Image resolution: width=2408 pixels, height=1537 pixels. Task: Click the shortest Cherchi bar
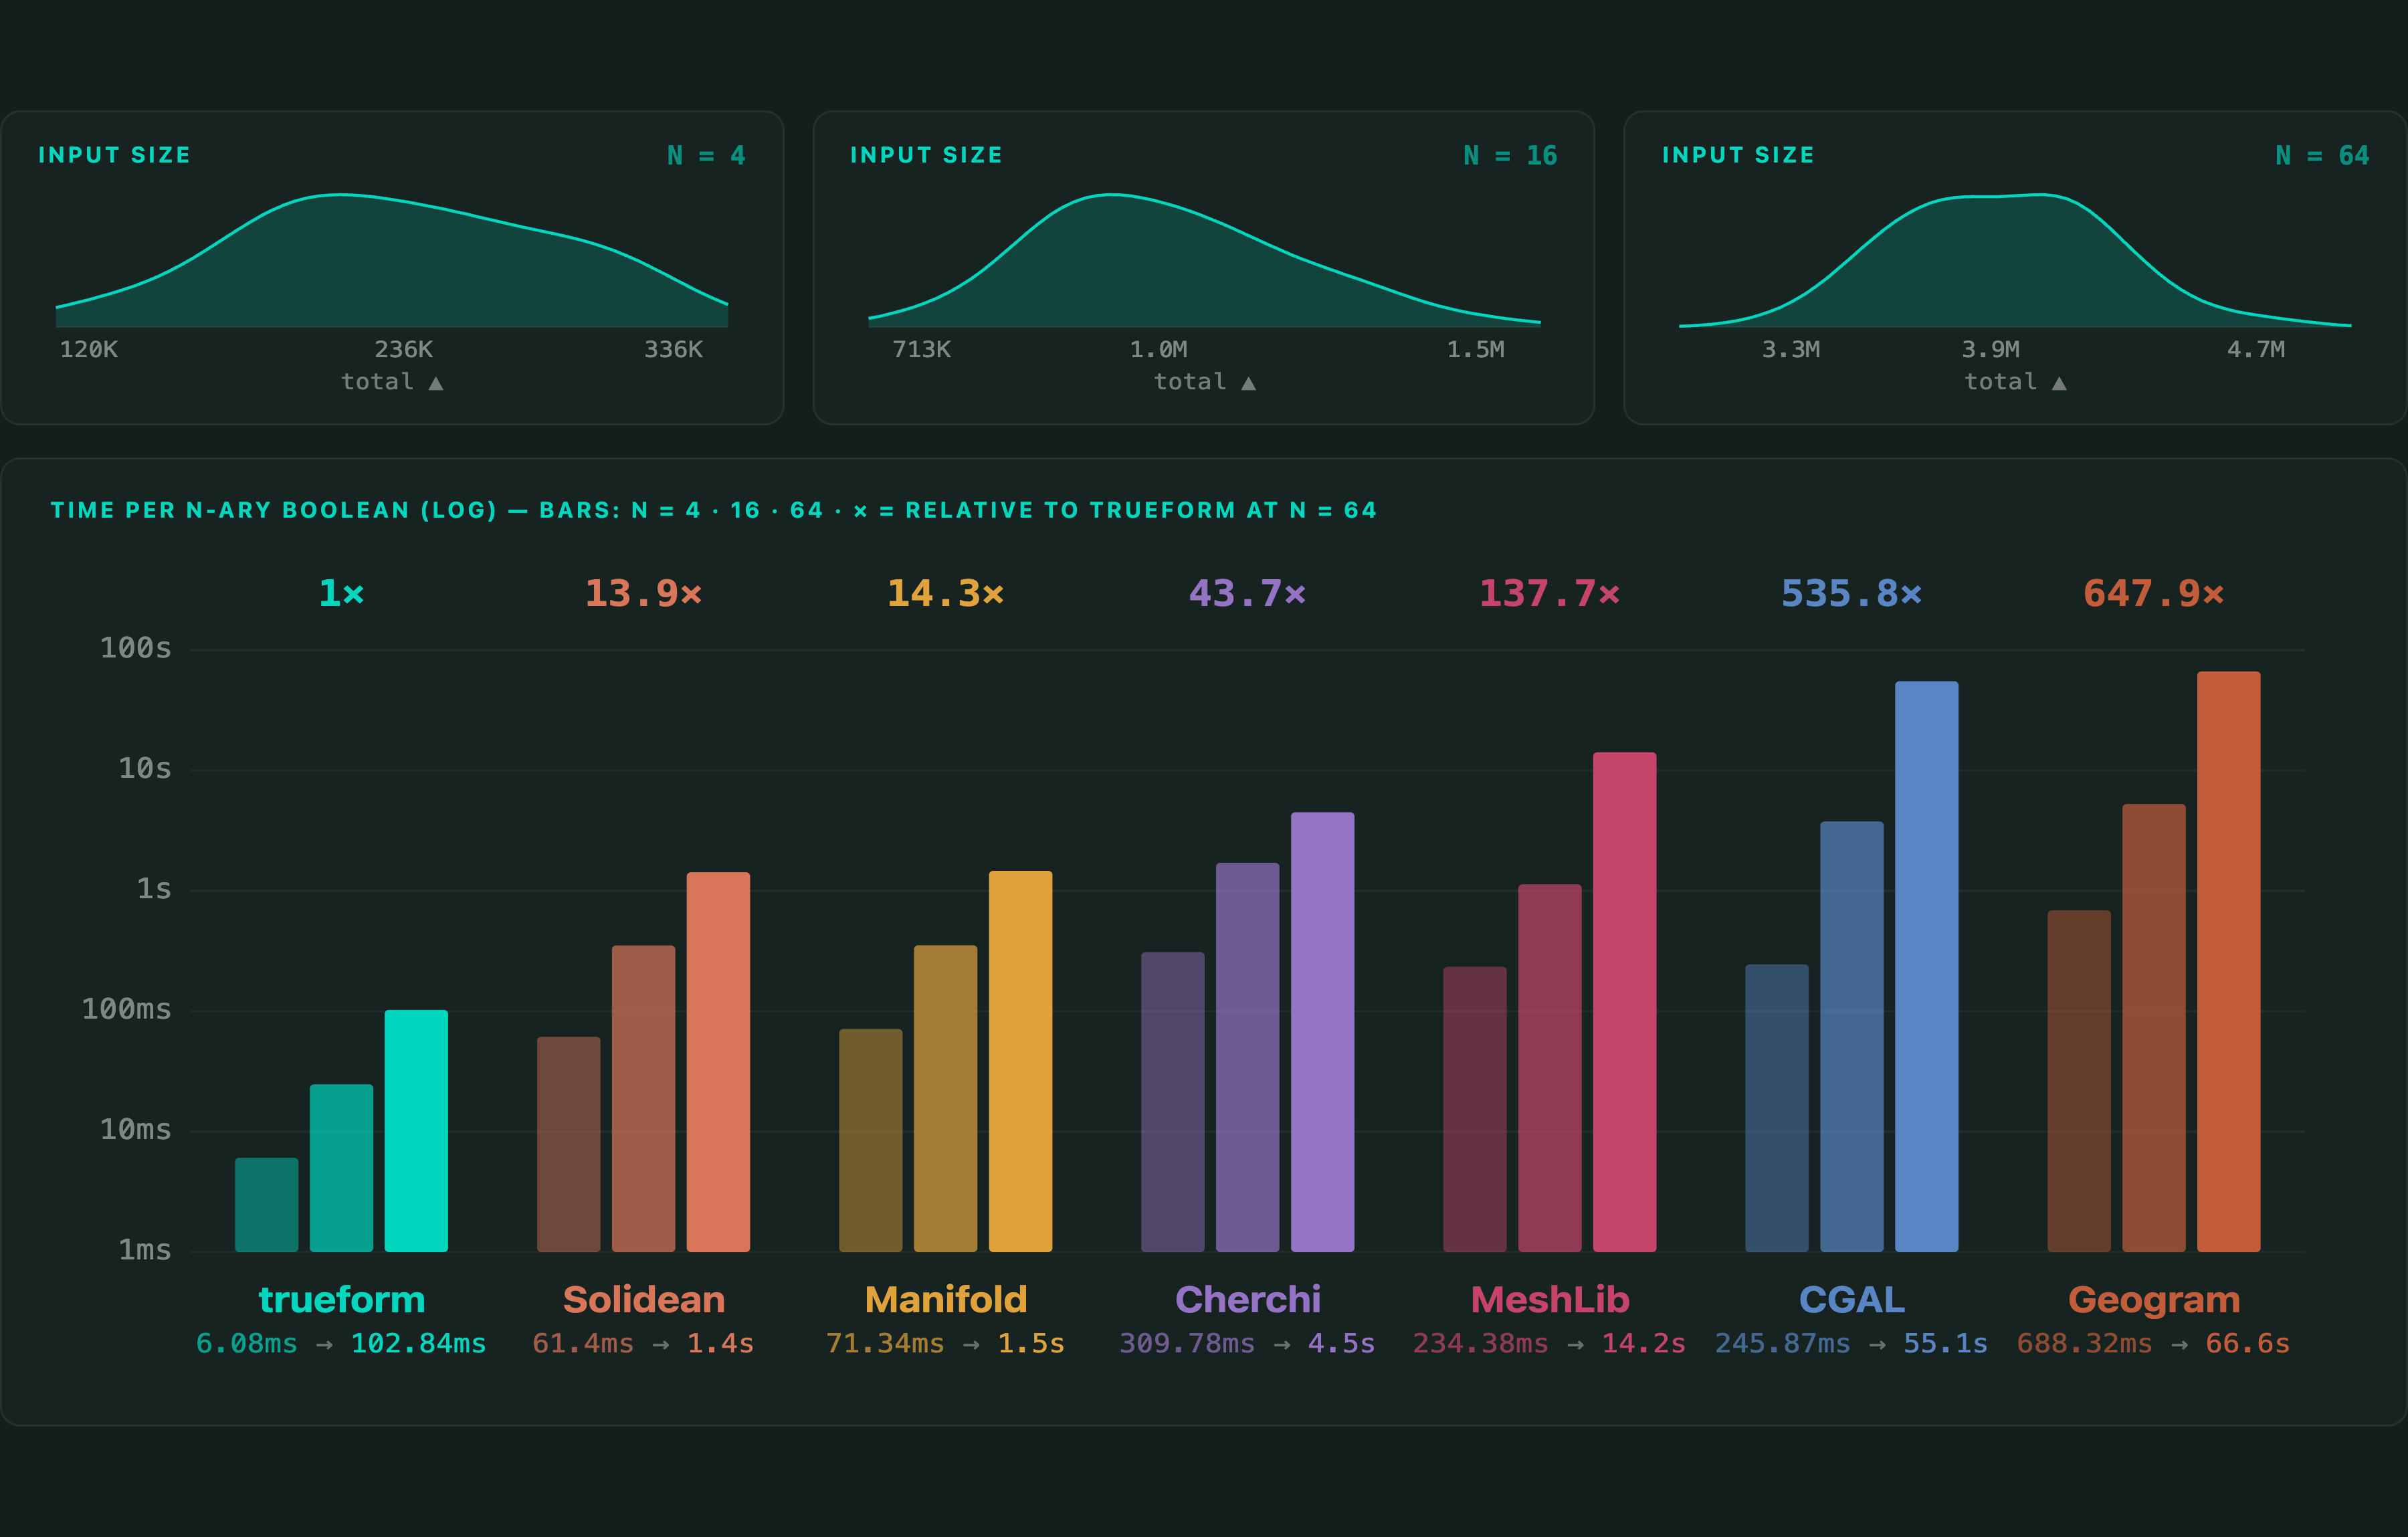point(1172,1101)
